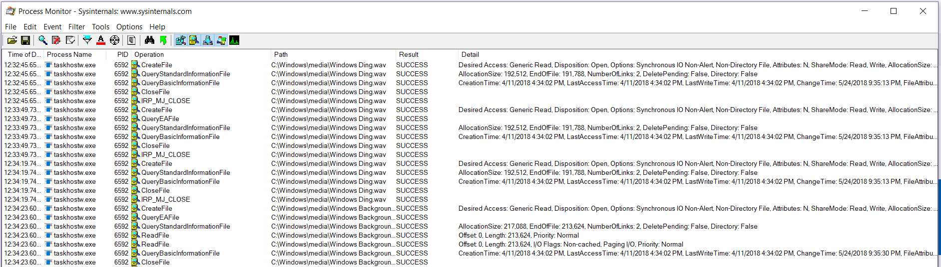Open a saved log with the Open icon
This screenshot has height=267, width=941.
click(12, 40)
